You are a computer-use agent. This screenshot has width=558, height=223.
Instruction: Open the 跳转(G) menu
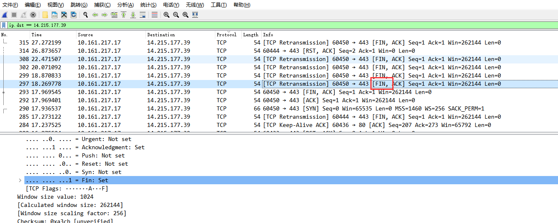click(x=79, y=5)
